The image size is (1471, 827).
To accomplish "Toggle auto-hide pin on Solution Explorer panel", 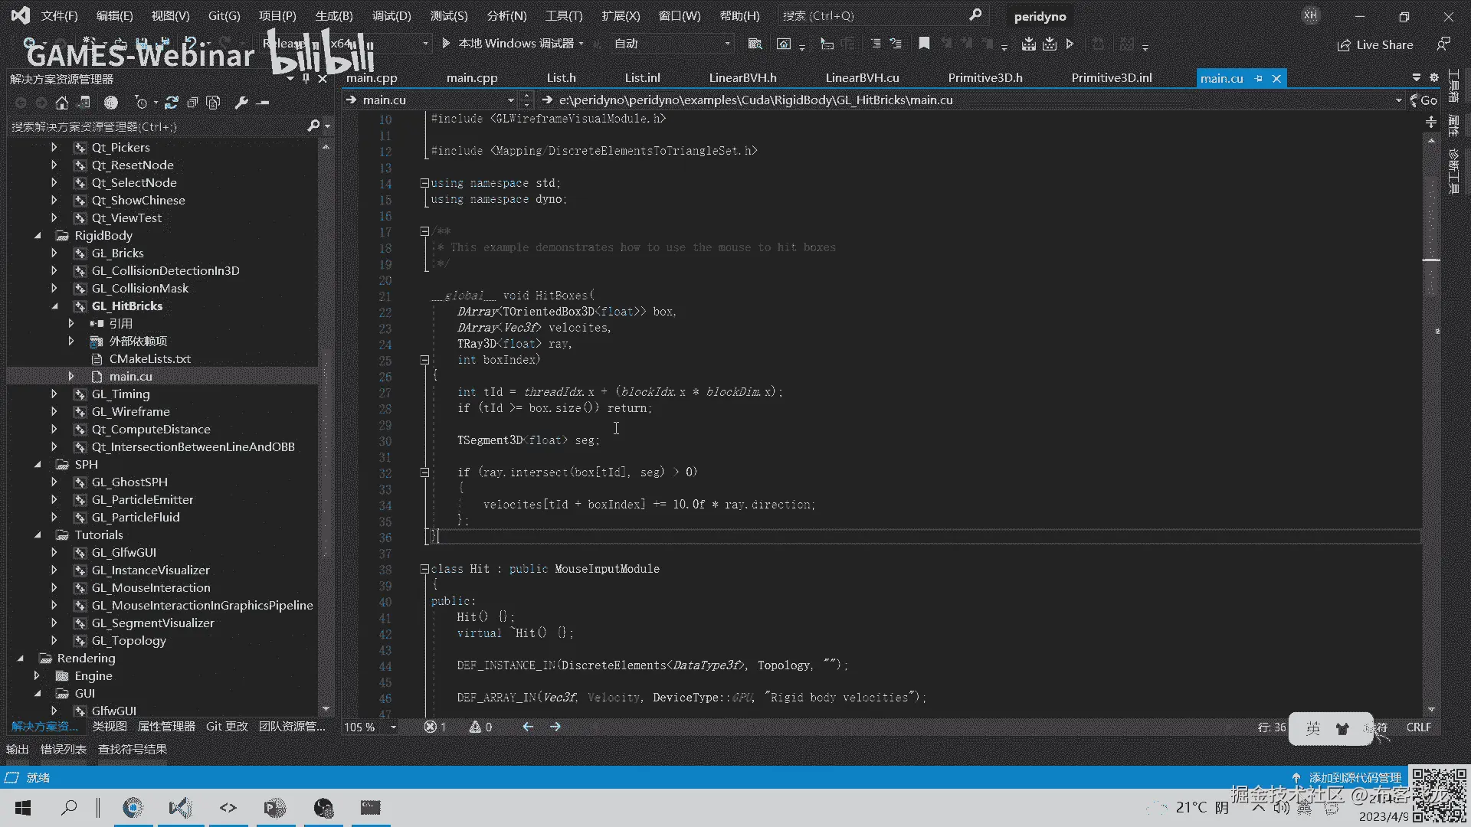I will click(306, 79).
